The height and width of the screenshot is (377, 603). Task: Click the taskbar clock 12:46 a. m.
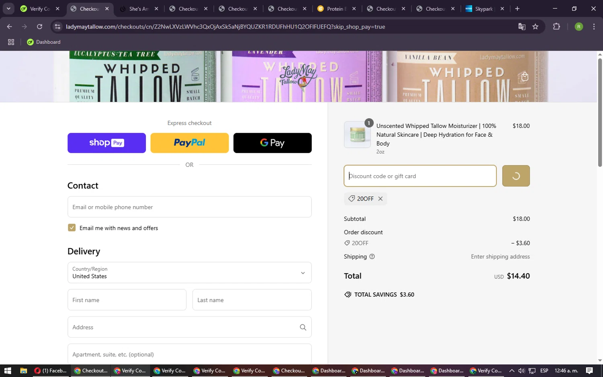pos(566,371)
